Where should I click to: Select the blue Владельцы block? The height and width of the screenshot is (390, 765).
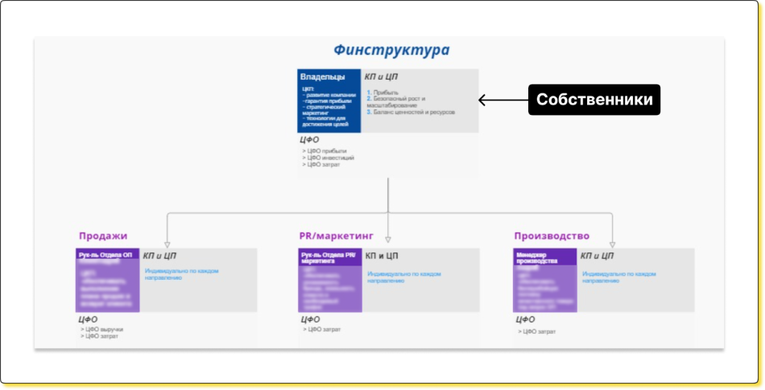[329, 101]
